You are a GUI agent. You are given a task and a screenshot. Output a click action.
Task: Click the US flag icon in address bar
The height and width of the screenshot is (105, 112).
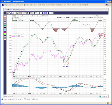click(x=107, y=5)
